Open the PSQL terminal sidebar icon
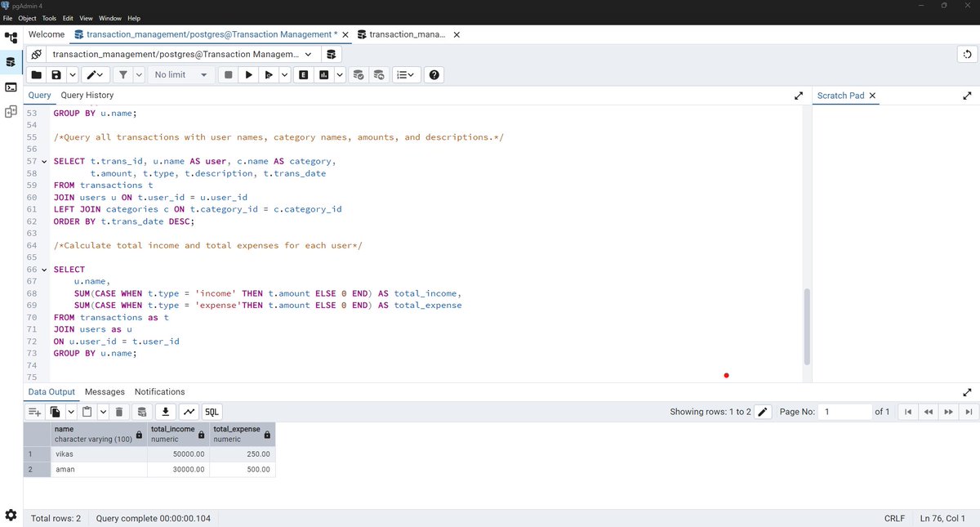 [11, 87]
